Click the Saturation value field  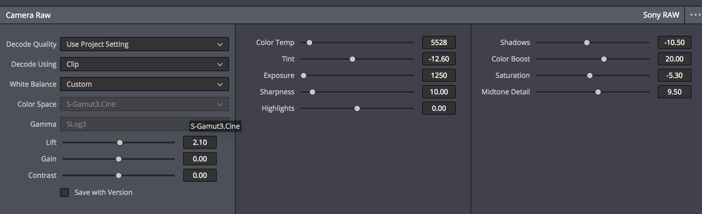[x=674, y=75]
